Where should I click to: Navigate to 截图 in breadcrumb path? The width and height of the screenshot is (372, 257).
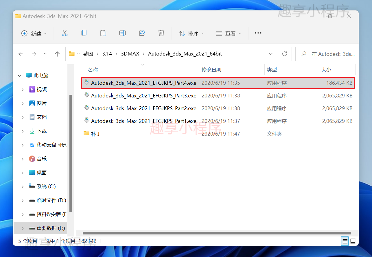click(88, 54)
